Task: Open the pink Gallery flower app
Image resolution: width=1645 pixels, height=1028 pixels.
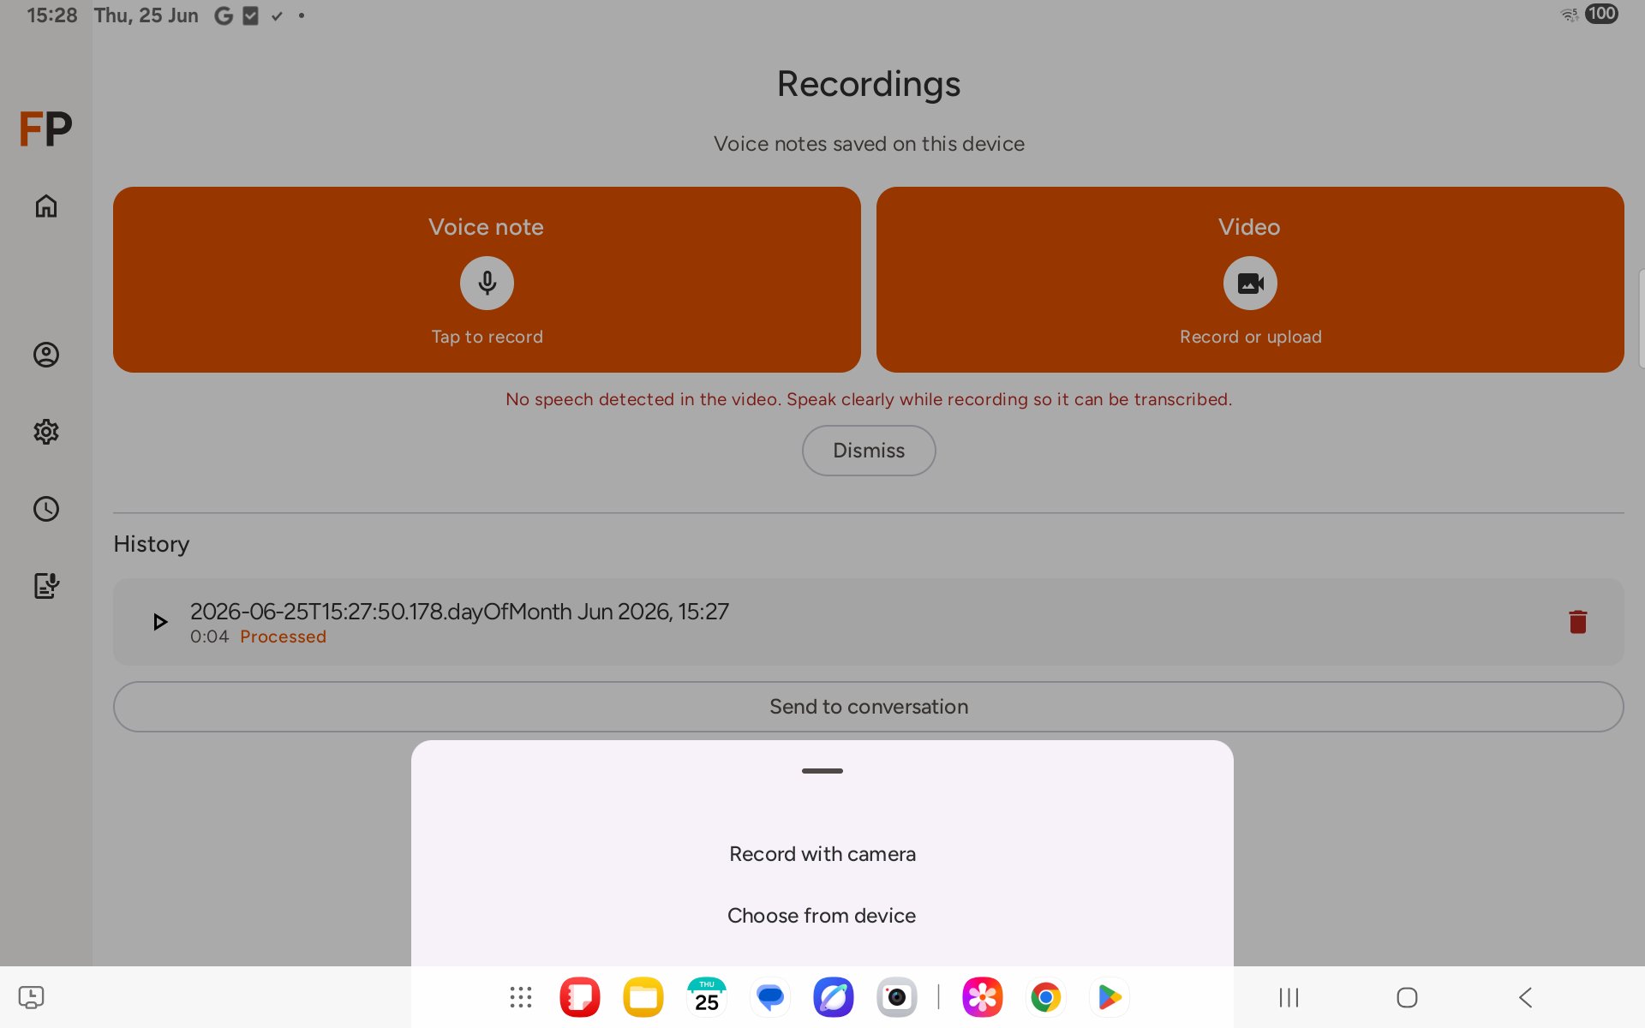Action: [983, 997]
